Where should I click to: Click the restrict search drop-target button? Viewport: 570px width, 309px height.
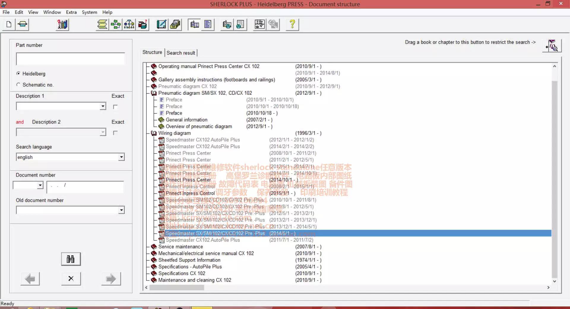coord(552,46)
